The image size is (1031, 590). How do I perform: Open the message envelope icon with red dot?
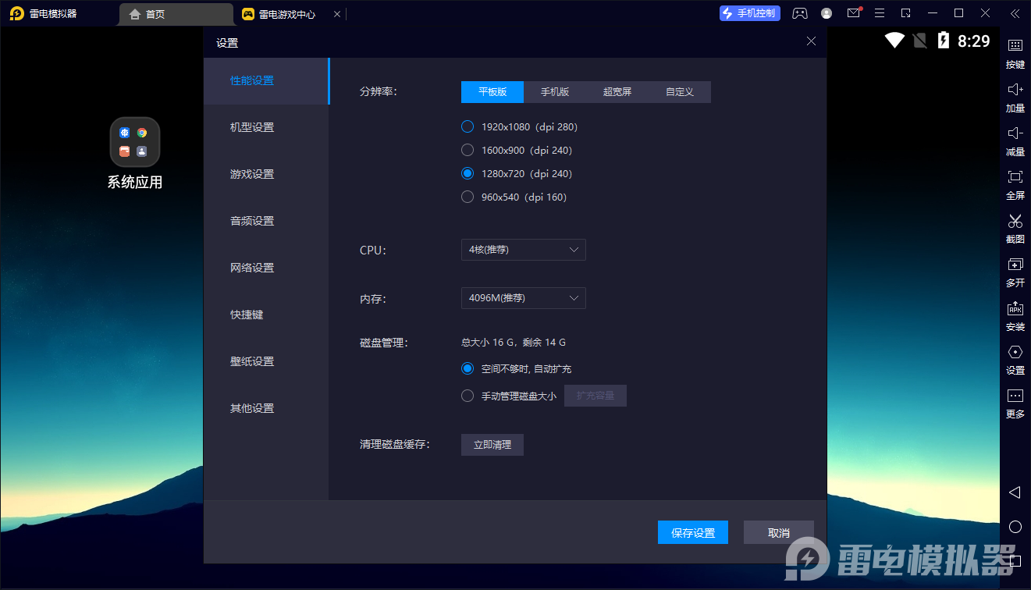tap(853, 13)
